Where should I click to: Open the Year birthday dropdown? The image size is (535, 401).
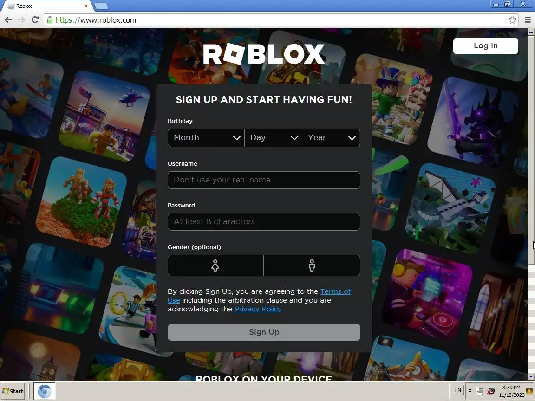pos(331,138)
